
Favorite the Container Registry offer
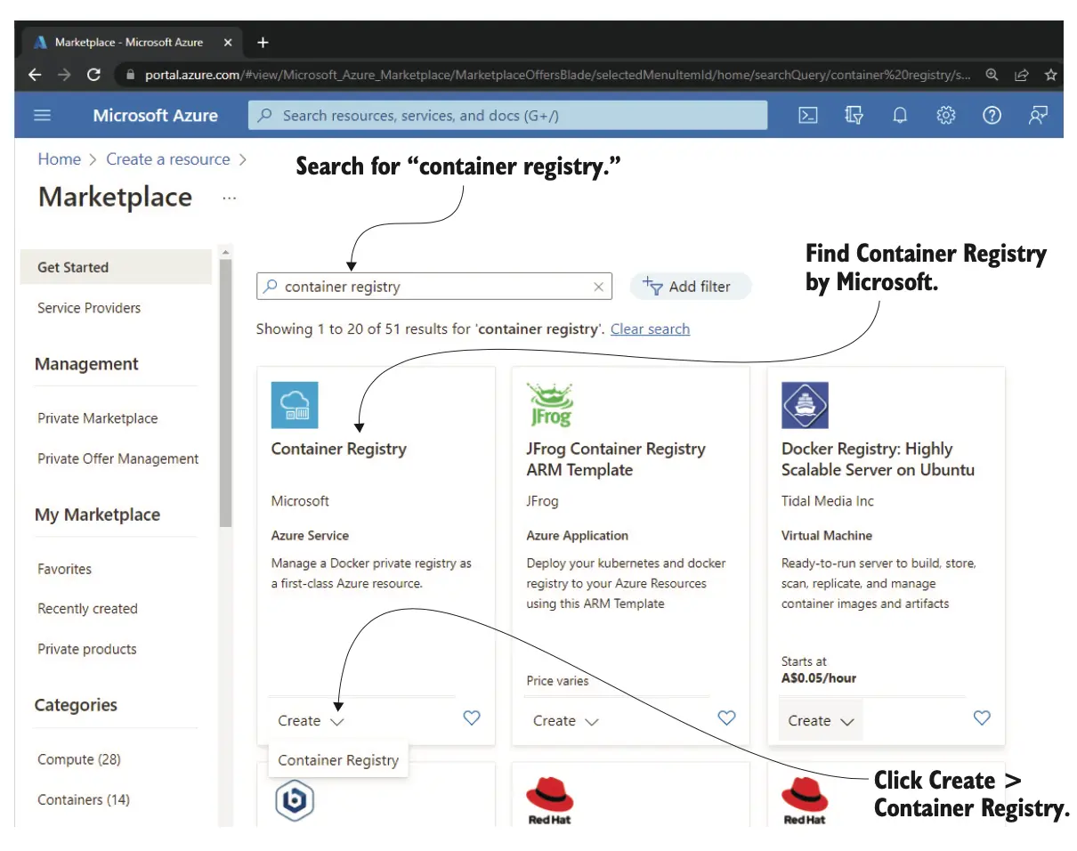click(x=472, y=718)
